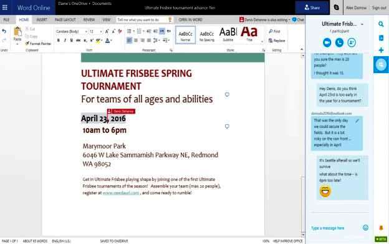Click Sign out
The height and width of the screenshot is (244, 389).
pyautogui.click(x=379, y=7)
